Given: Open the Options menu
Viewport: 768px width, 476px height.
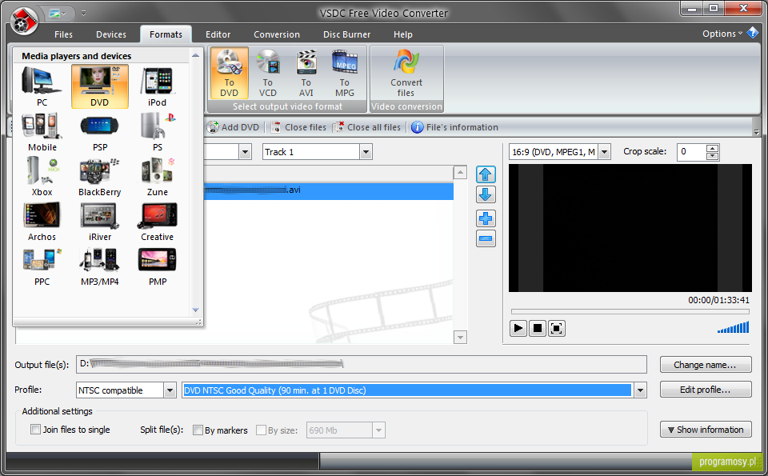Looking at the screenshot, I should [x=722, y=34].
